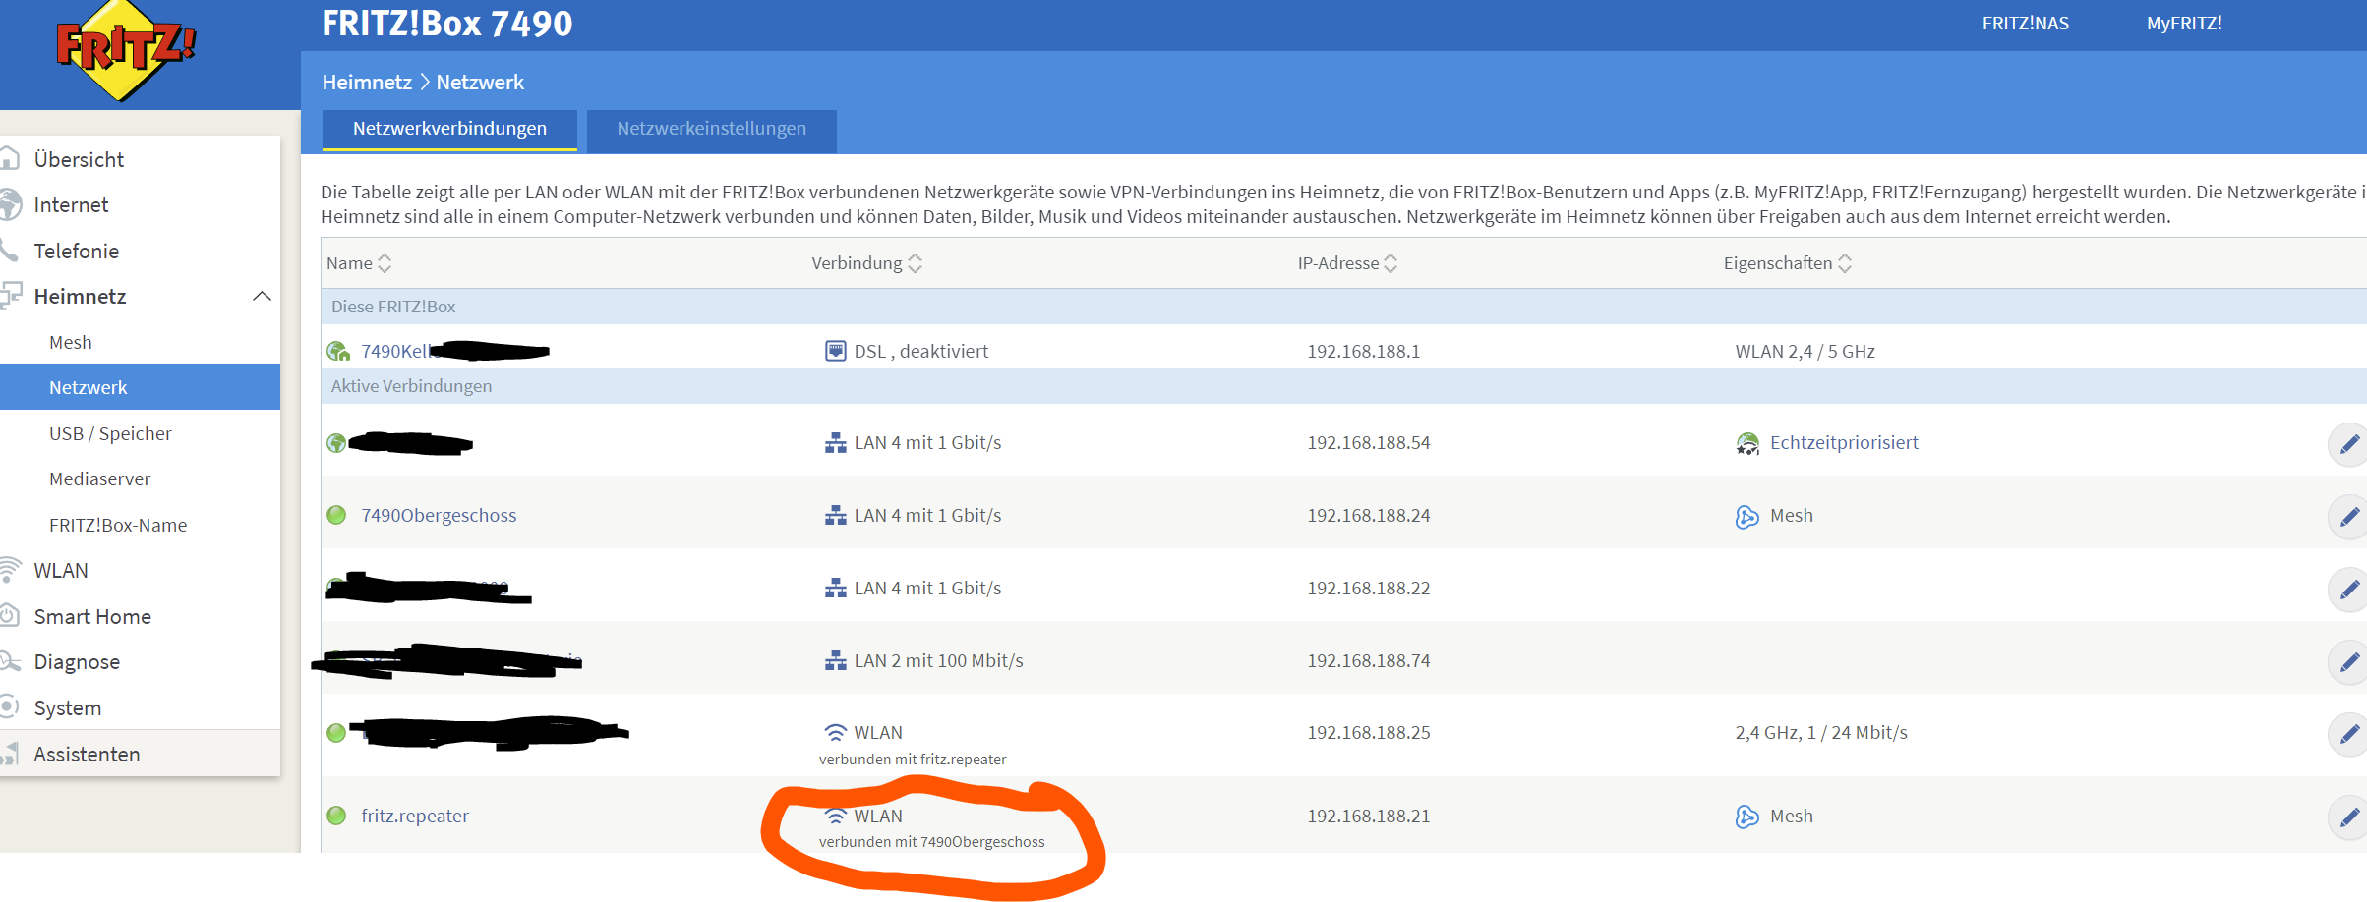Open the 7490Obergeschoss device link
The width and height of the screenshot is (2367, 902).
coord(439,515)
